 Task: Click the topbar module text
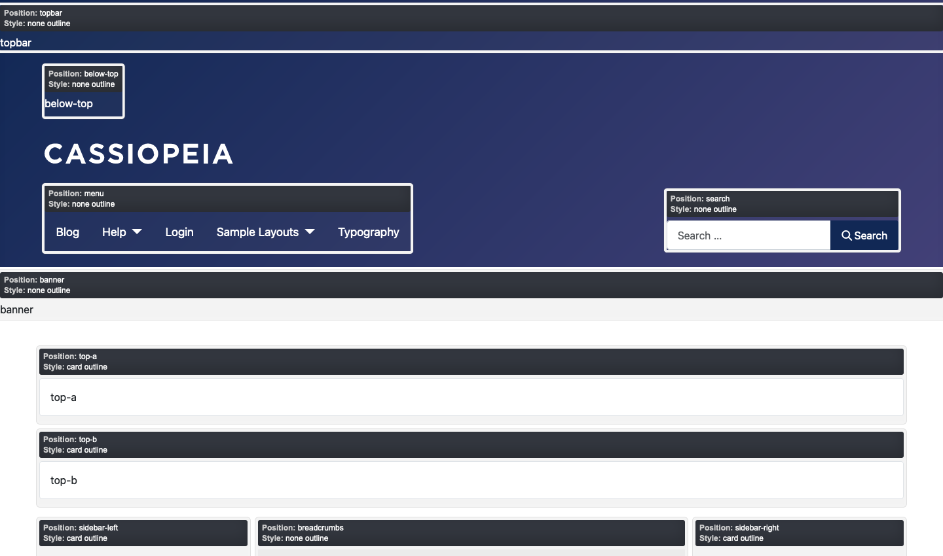pyautogui.click(x=16, y=43)
